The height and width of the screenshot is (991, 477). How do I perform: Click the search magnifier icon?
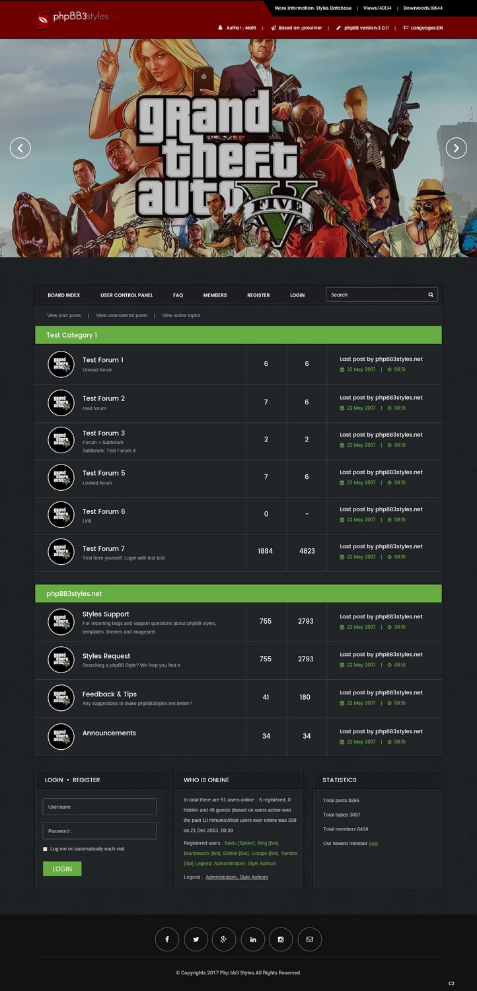(431, 295)
